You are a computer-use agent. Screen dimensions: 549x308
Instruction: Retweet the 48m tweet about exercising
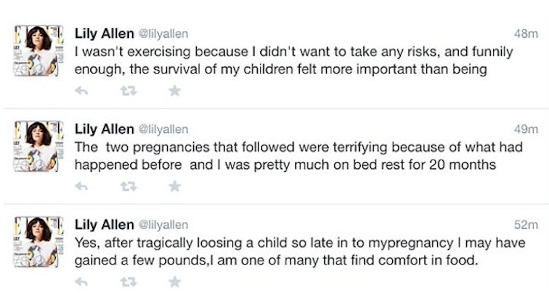(128, 91)
